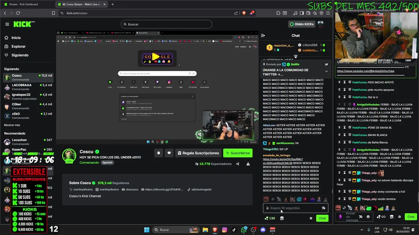
Task: Bookmark this page with bookmark icon
Action: click(x=53, y=13)
